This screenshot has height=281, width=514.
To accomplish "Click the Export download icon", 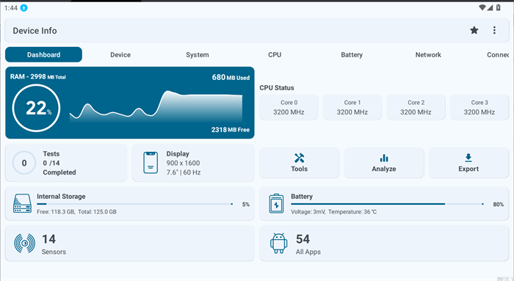I will 468,158.
